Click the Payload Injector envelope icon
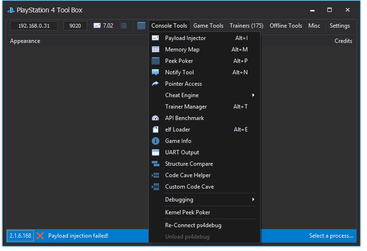This screenshot has height=251, width=367. point(156,38)
